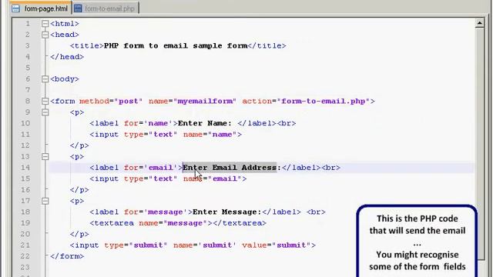This screenshot has width=493, height=277.
Task: Collapse the <html> fold marker on line 1
Action: tap(45, 24)
